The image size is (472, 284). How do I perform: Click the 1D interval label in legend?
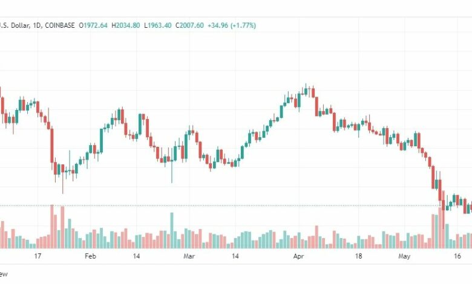pos(37,25)
